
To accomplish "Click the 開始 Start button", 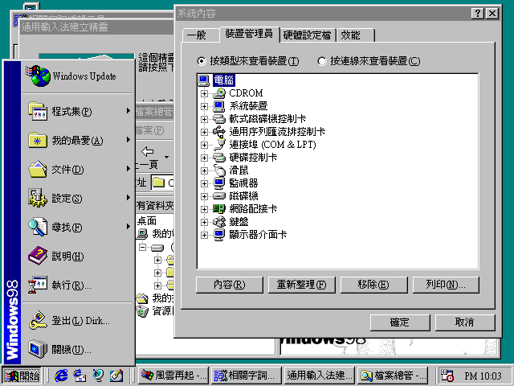I will (x=22, y=376).
